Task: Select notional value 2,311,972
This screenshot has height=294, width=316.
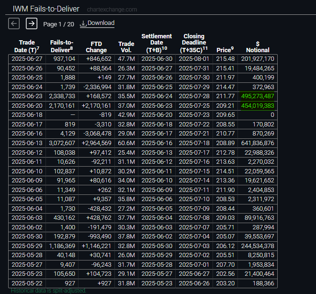Action: tap(261, 199)
